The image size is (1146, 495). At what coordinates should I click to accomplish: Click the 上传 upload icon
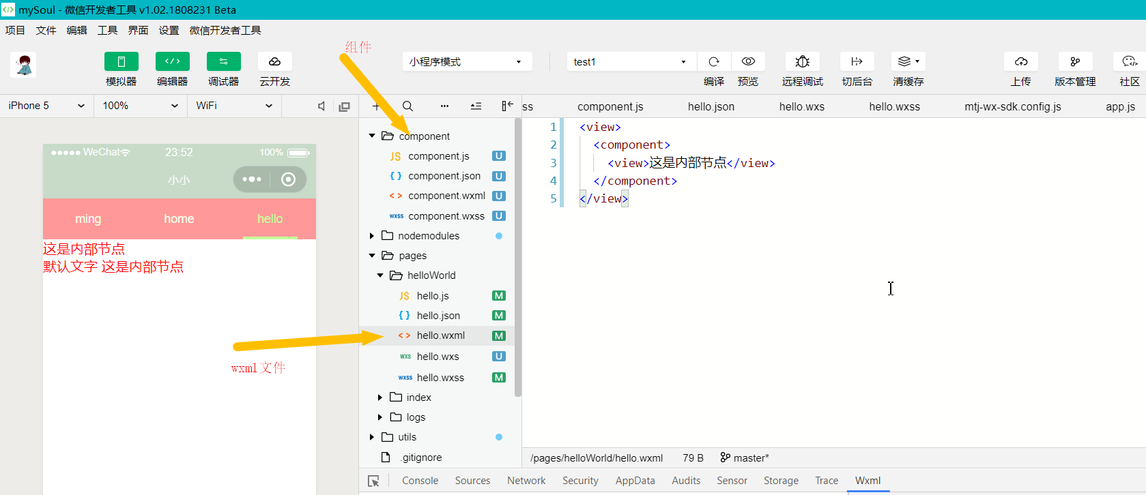click(1021, 61)
